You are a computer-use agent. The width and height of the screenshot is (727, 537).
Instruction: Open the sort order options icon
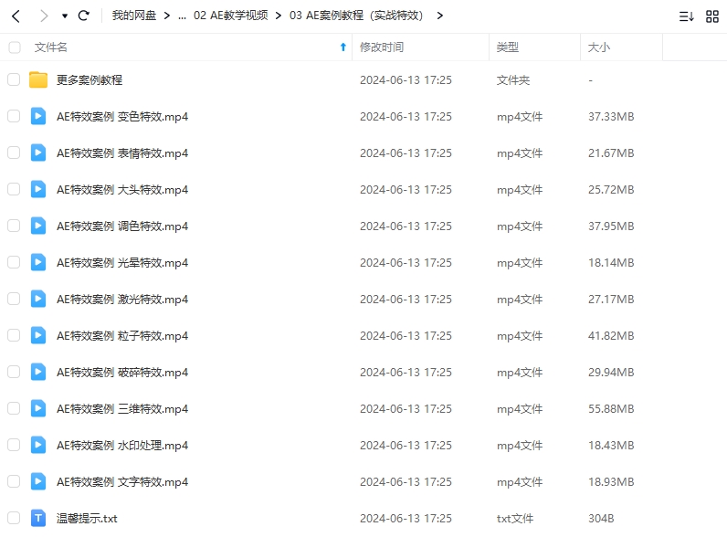pyautogui.click(x=686, y=16)
